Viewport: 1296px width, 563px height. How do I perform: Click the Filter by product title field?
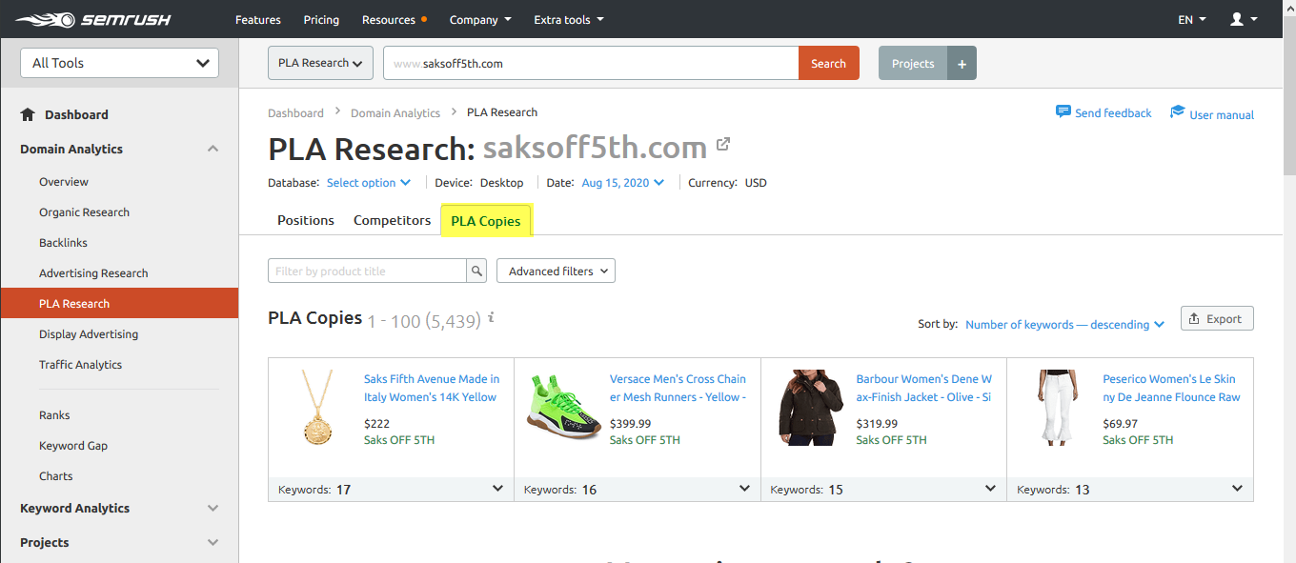[368, 271]
